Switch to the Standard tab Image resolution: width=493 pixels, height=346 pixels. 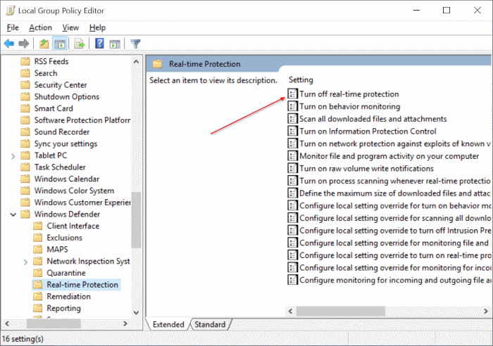(209, 325)
